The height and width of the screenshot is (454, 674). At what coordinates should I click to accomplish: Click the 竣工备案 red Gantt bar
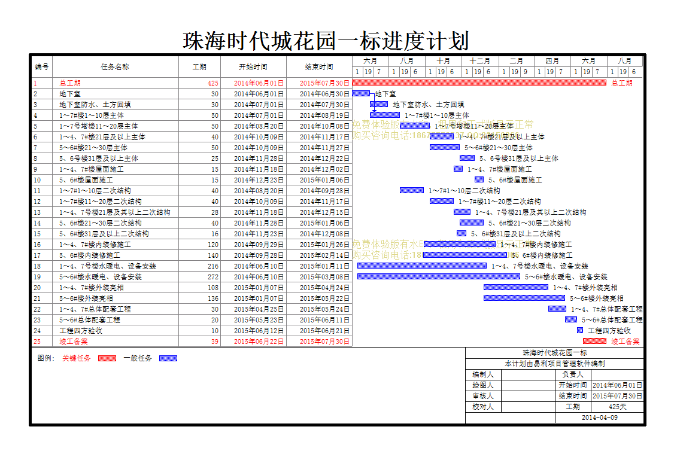pos(594,341)
